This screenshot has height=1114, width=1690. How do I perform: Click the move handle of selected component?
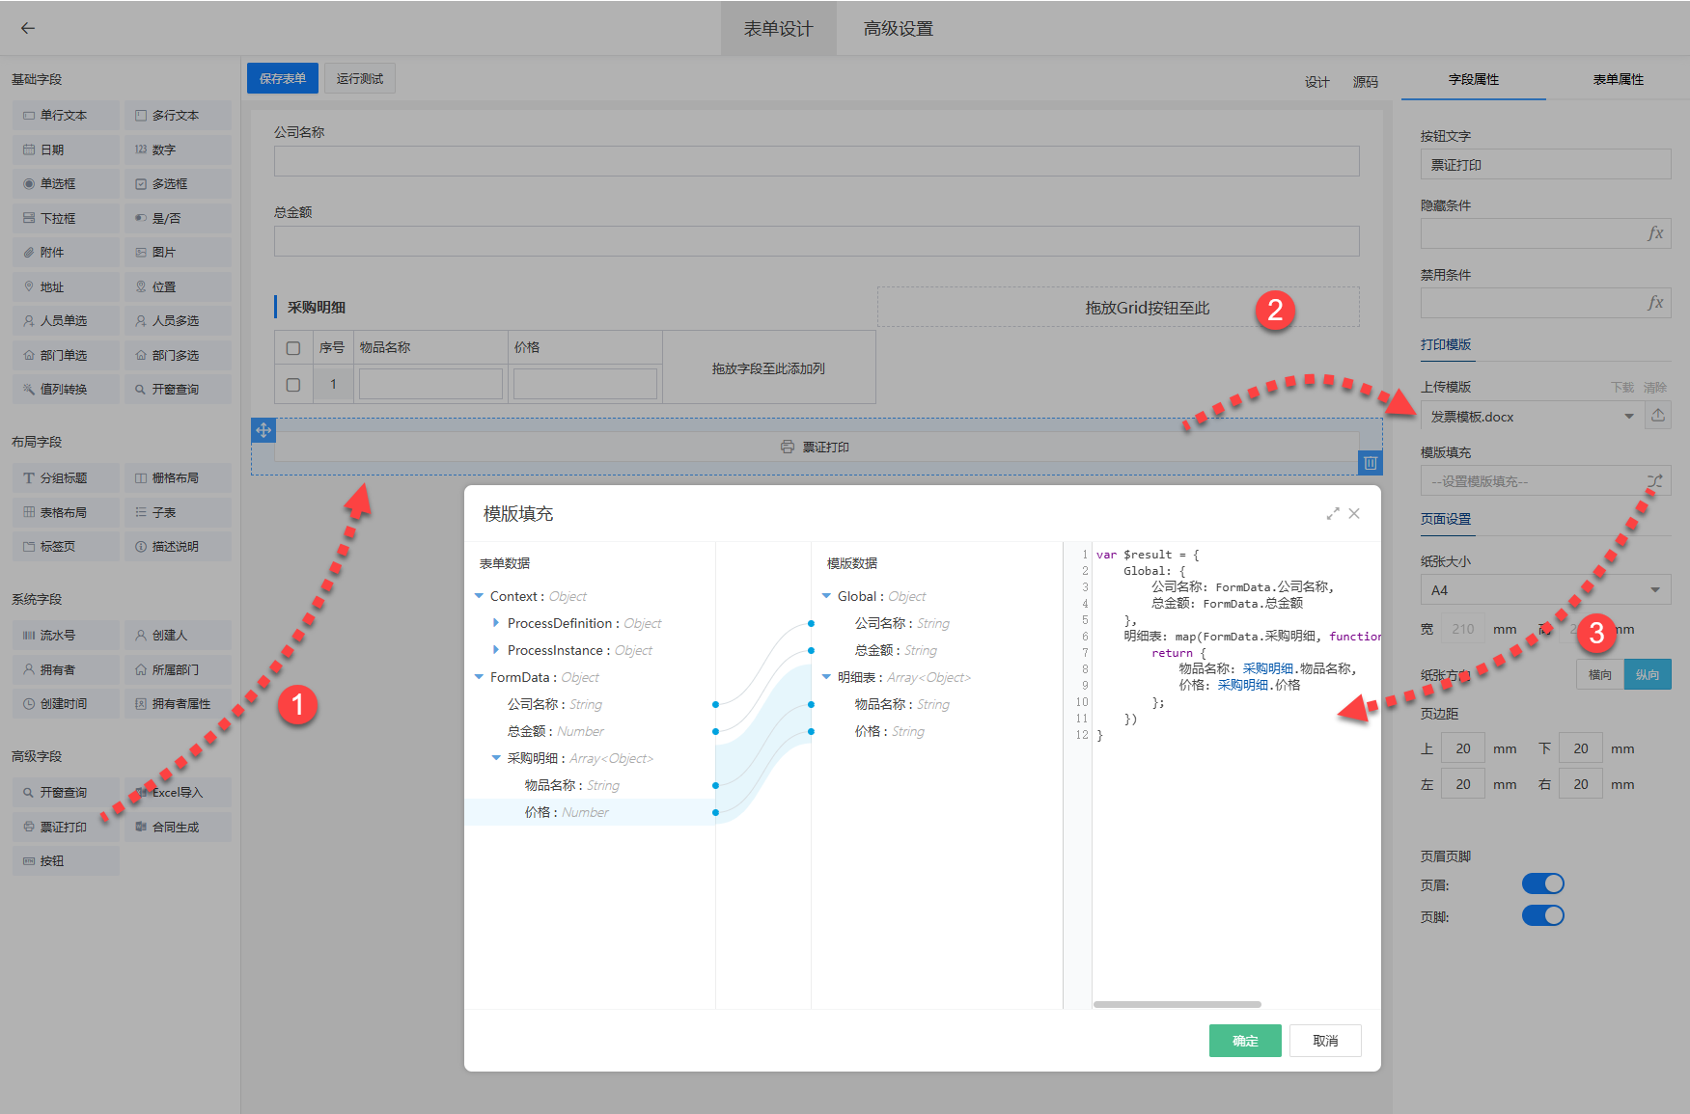tap(263, 430)
